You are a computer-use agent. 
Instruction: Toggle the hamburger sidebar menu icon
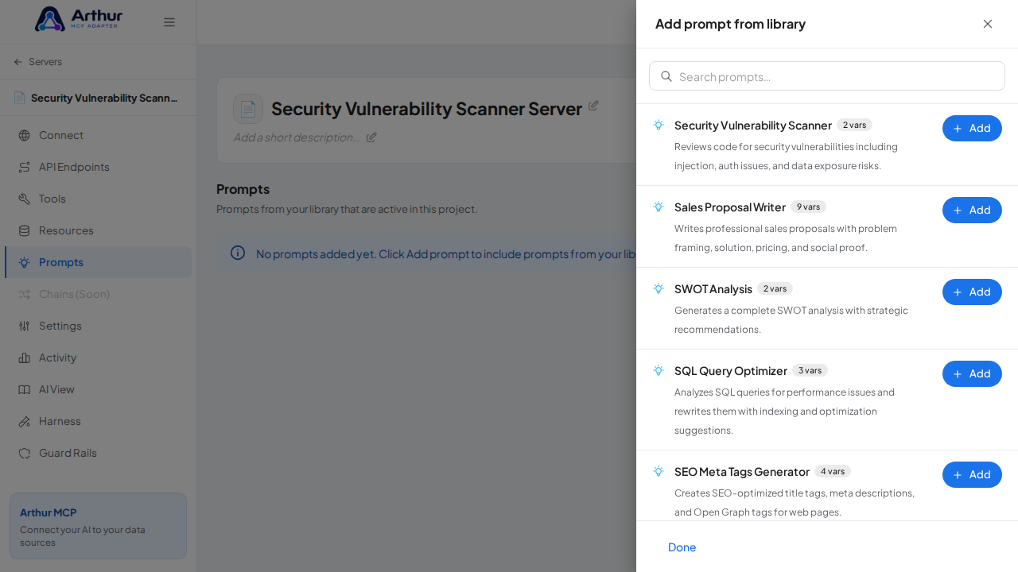coord(169,22)
